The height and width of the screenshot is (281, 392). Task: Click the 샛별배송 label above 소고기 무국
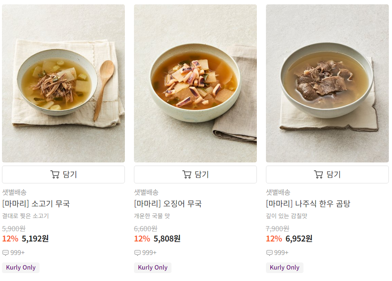(x=14, y=192)
